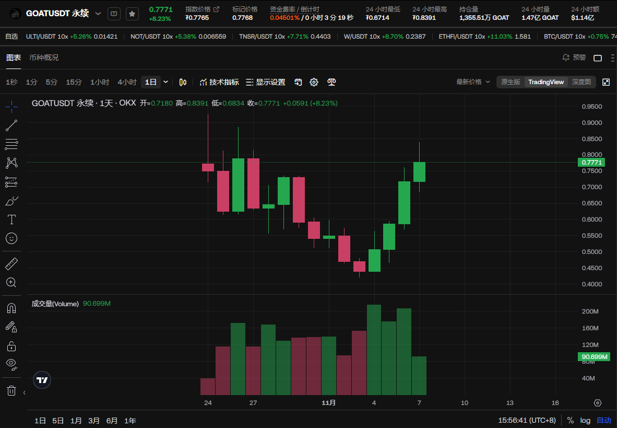Click the balance scale compare icon
The width and height of the screenshot is (617, 428).
click(331, 82)
